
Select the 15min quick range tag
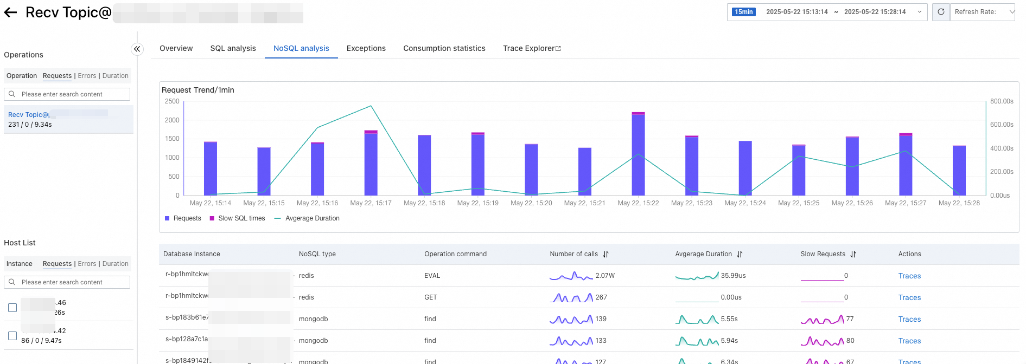tap(743, 12)
